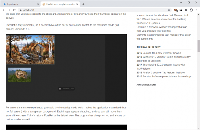Reload the current page
This screenshot has height=130, width=200.
[x=14, y=10]
